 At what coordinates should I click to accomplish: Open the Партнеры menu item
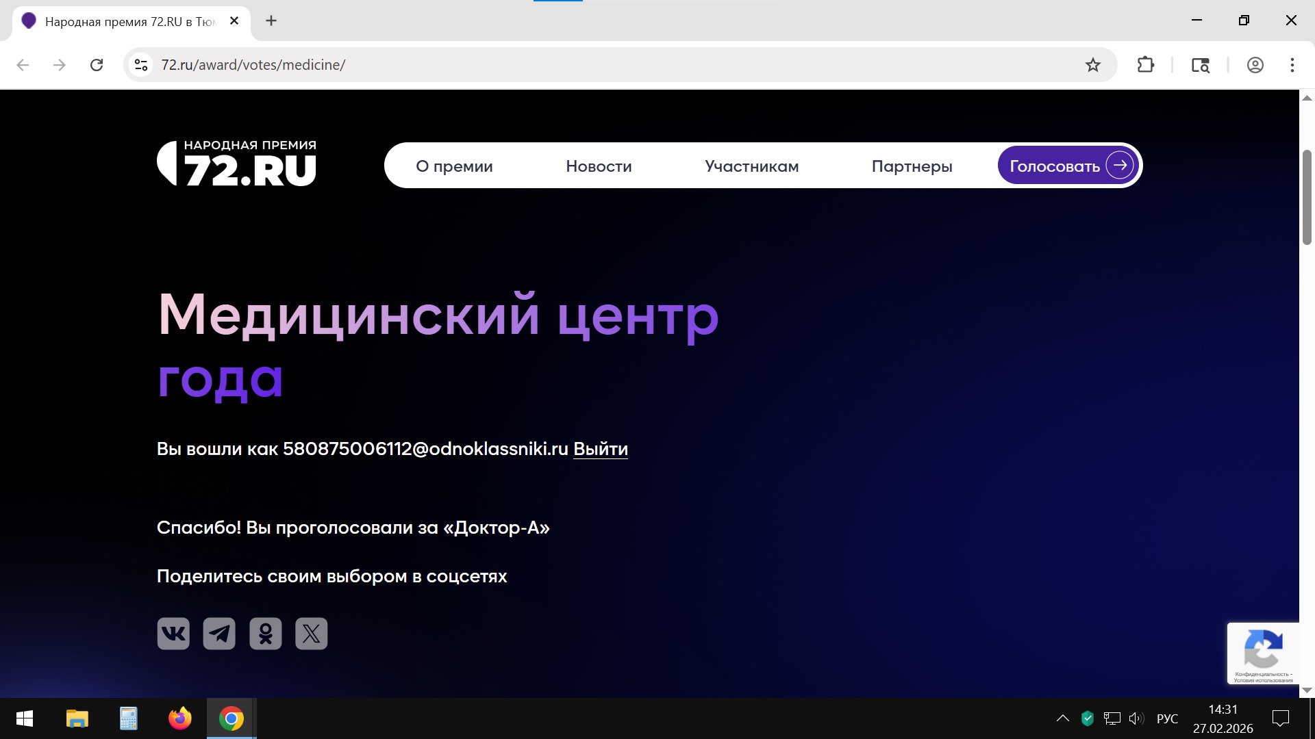(912, 166)
